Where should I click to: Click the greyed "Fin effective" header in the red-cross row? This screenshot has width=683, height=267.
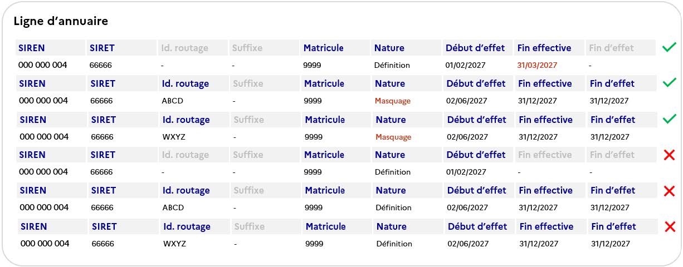tap(545, 155)
